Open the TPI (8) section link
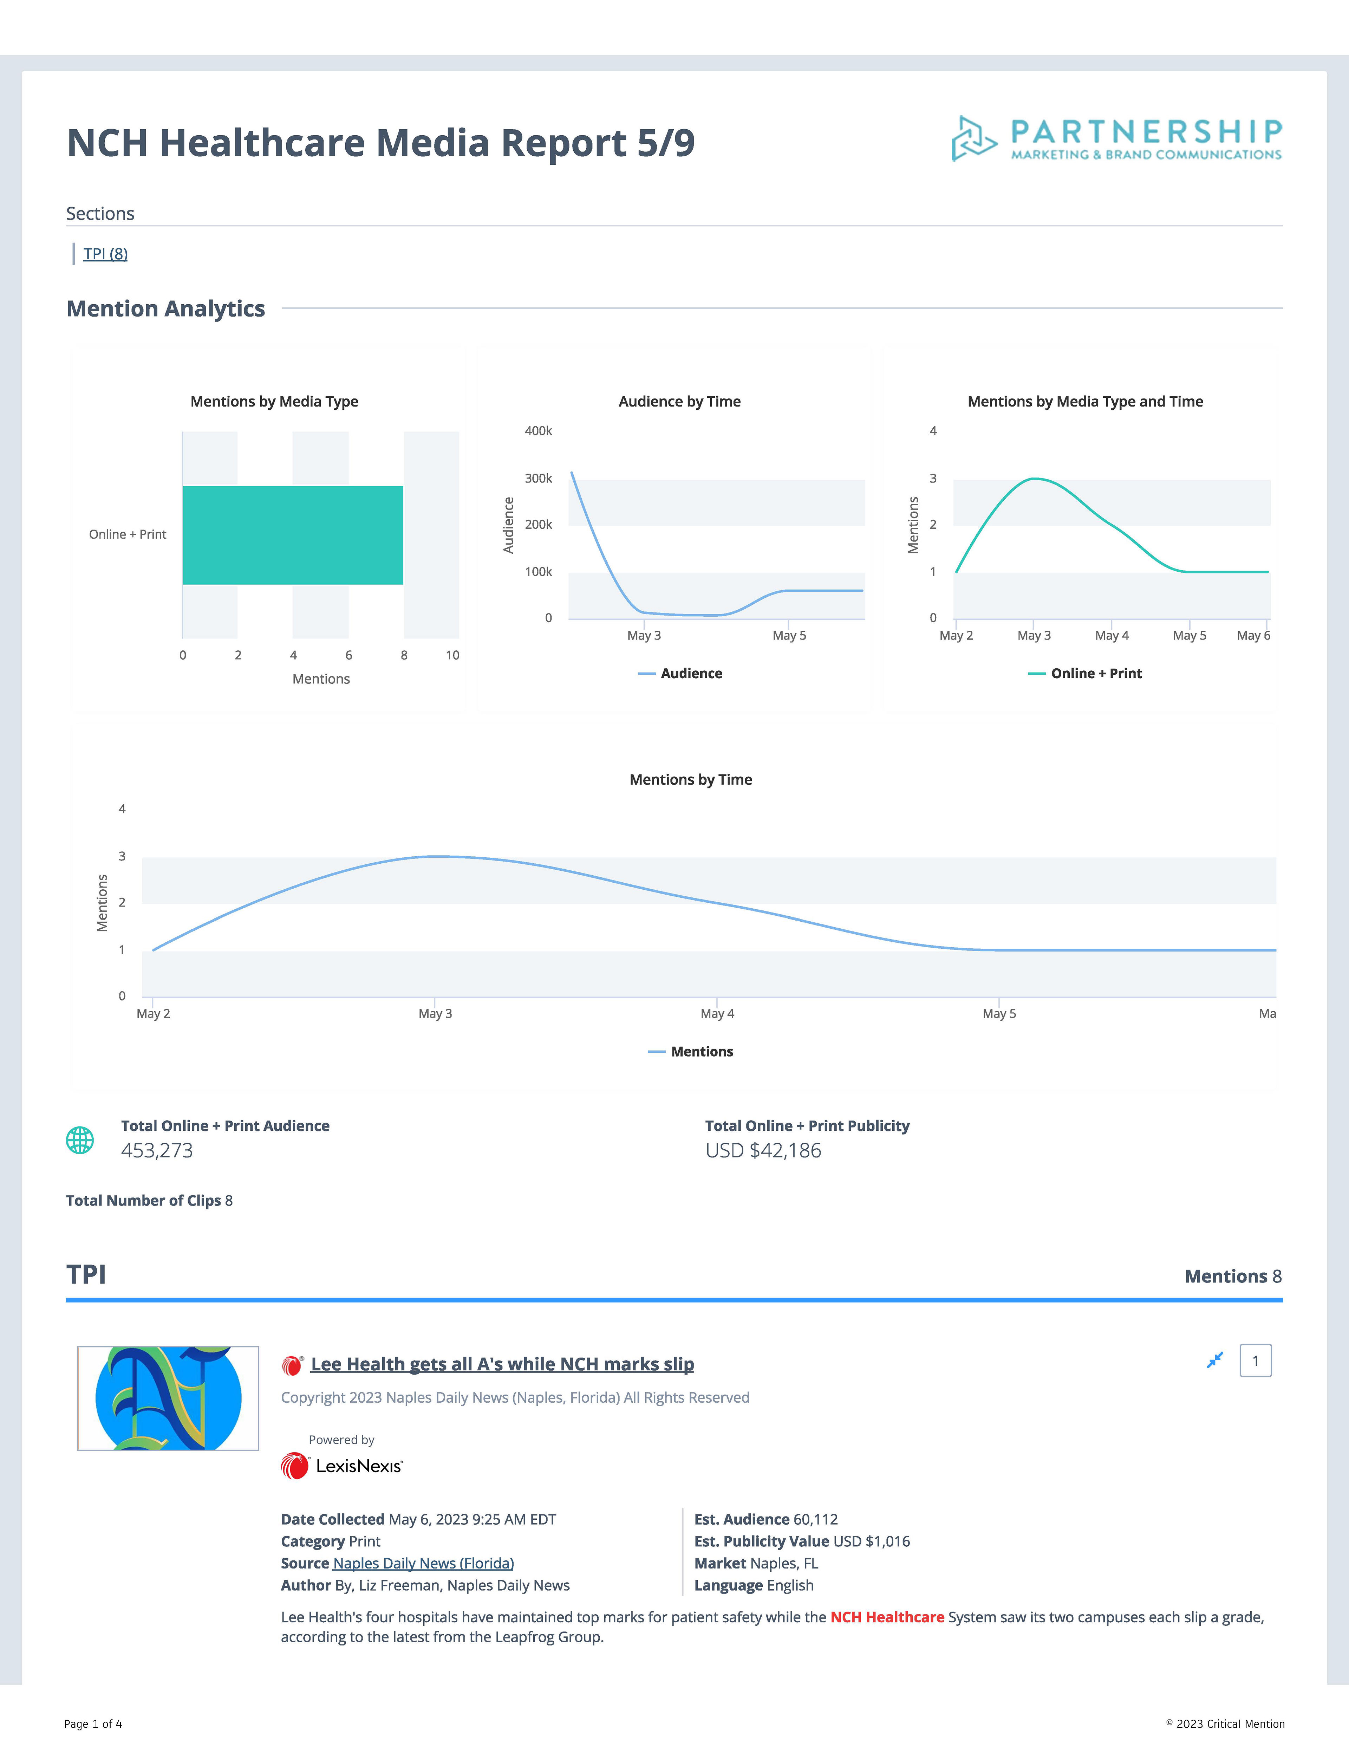This screenshot has width=1349, height=1740. (x=105, y=253)
